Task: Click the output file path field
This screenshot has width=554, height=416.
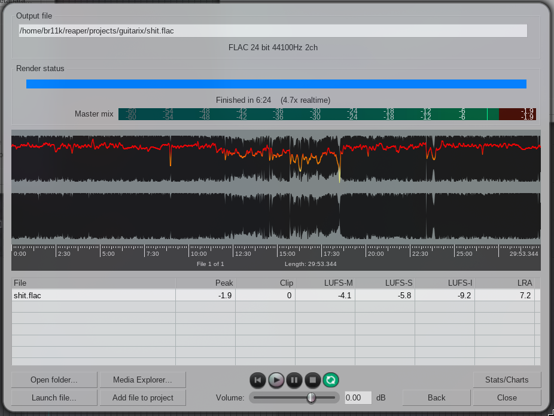Action: [273, 31]
